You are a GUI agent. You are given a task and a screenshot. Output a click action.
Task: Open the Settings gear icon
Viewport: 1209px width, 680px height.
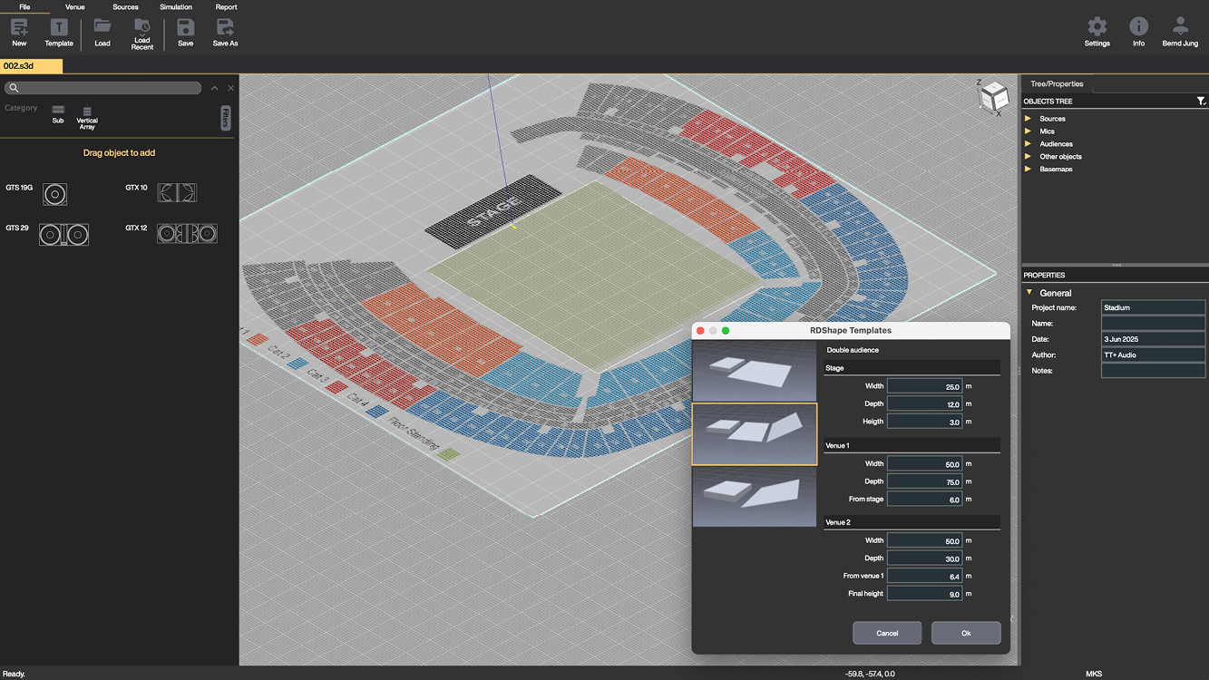point(1097,26)
